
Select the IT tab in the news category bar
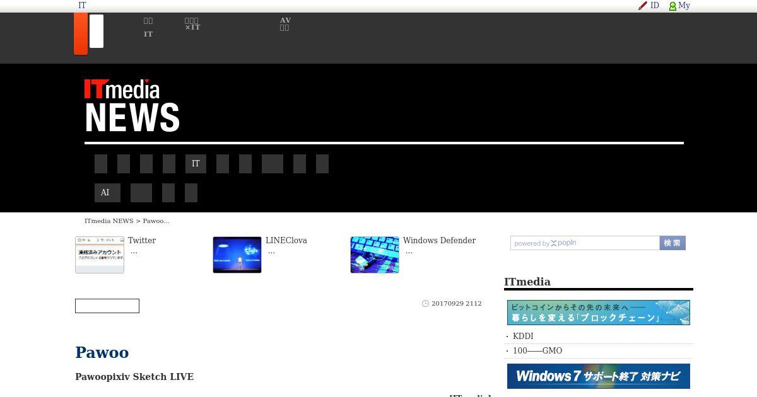[x=196, y=164]
